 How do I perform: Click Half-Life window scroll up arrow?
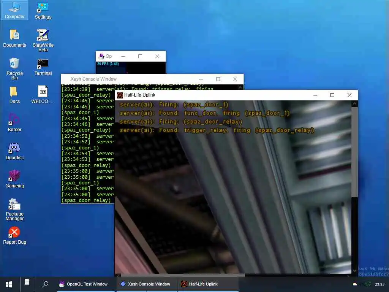click(x=354, y=103)
